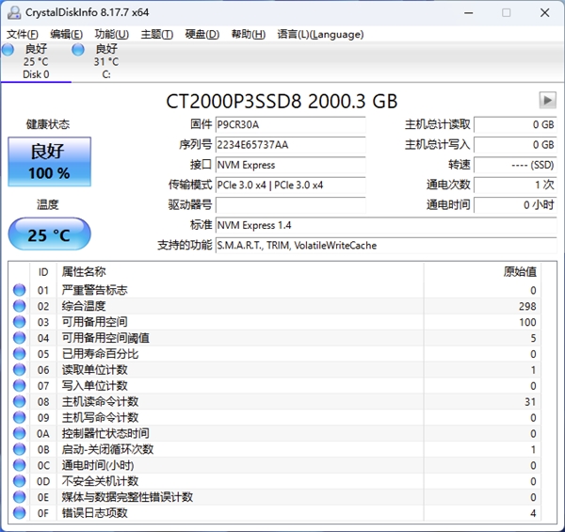Close the CrystalDiskInfo window
The width and height of the screenshot is (565, 532).
pos(545,13)
